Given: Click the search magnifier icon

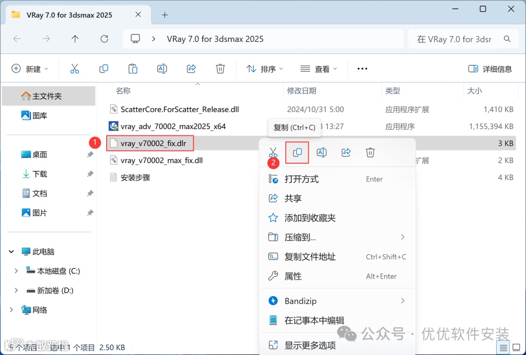Looking at the screenshot, I should 507,39.
